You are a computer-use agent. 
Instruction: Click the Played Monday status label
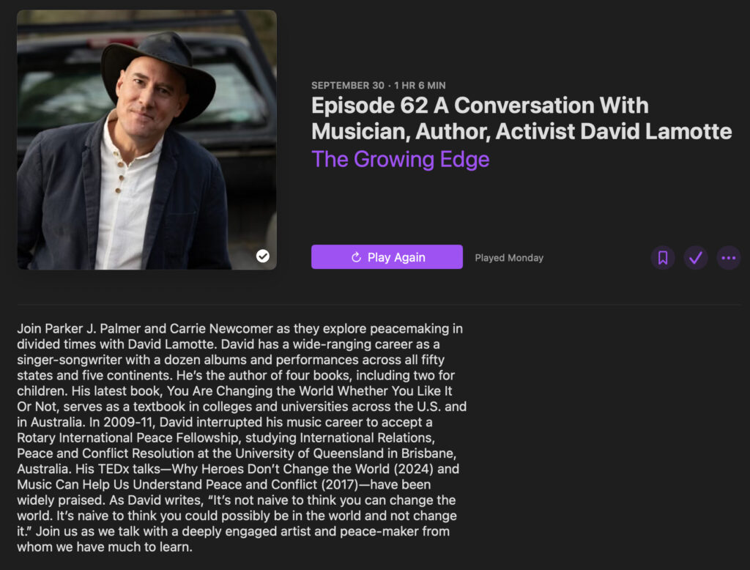(509, 257)
